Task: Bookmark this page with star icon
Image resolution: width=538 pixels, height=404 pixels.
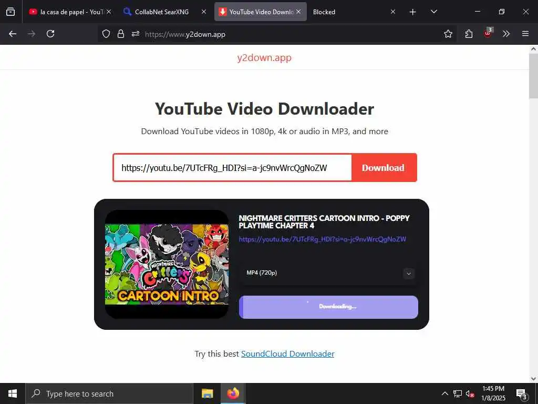Action: (x=448, y=34)
